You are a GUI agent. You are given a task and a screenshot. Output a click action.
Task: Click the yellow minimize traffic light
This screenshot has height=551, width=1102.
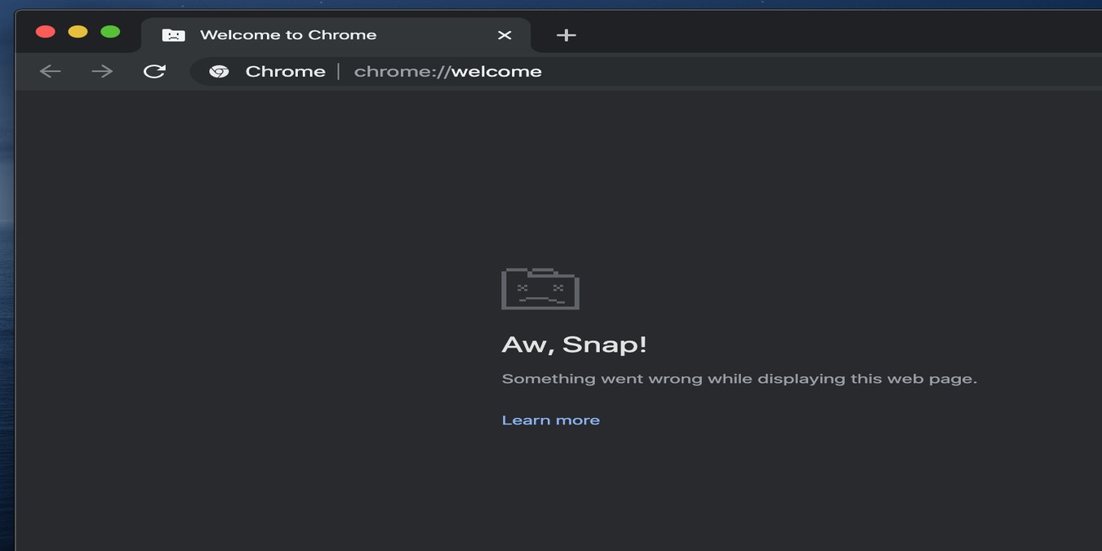(78, 30)
